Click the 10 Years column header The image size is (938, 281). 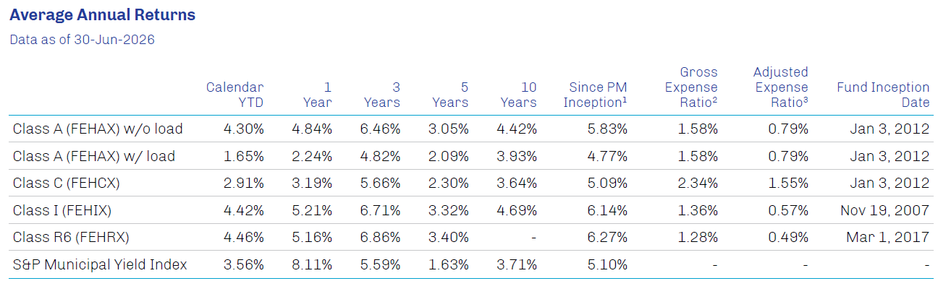(x=518, y=95)
